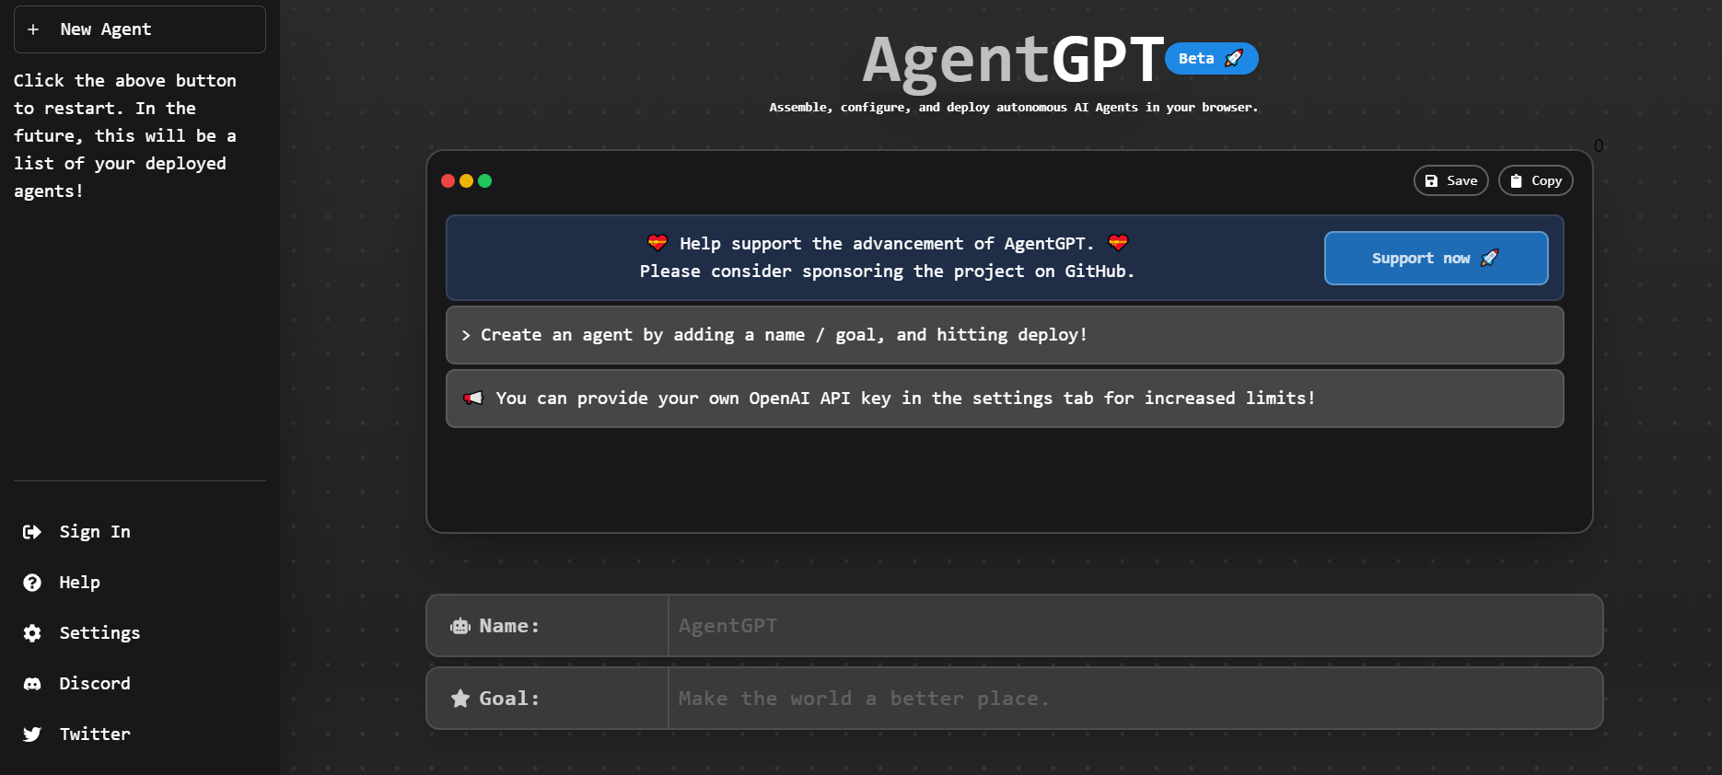Click the robot icon beside Name
The image size is (1722, 775).
click(x=460, y=627)
